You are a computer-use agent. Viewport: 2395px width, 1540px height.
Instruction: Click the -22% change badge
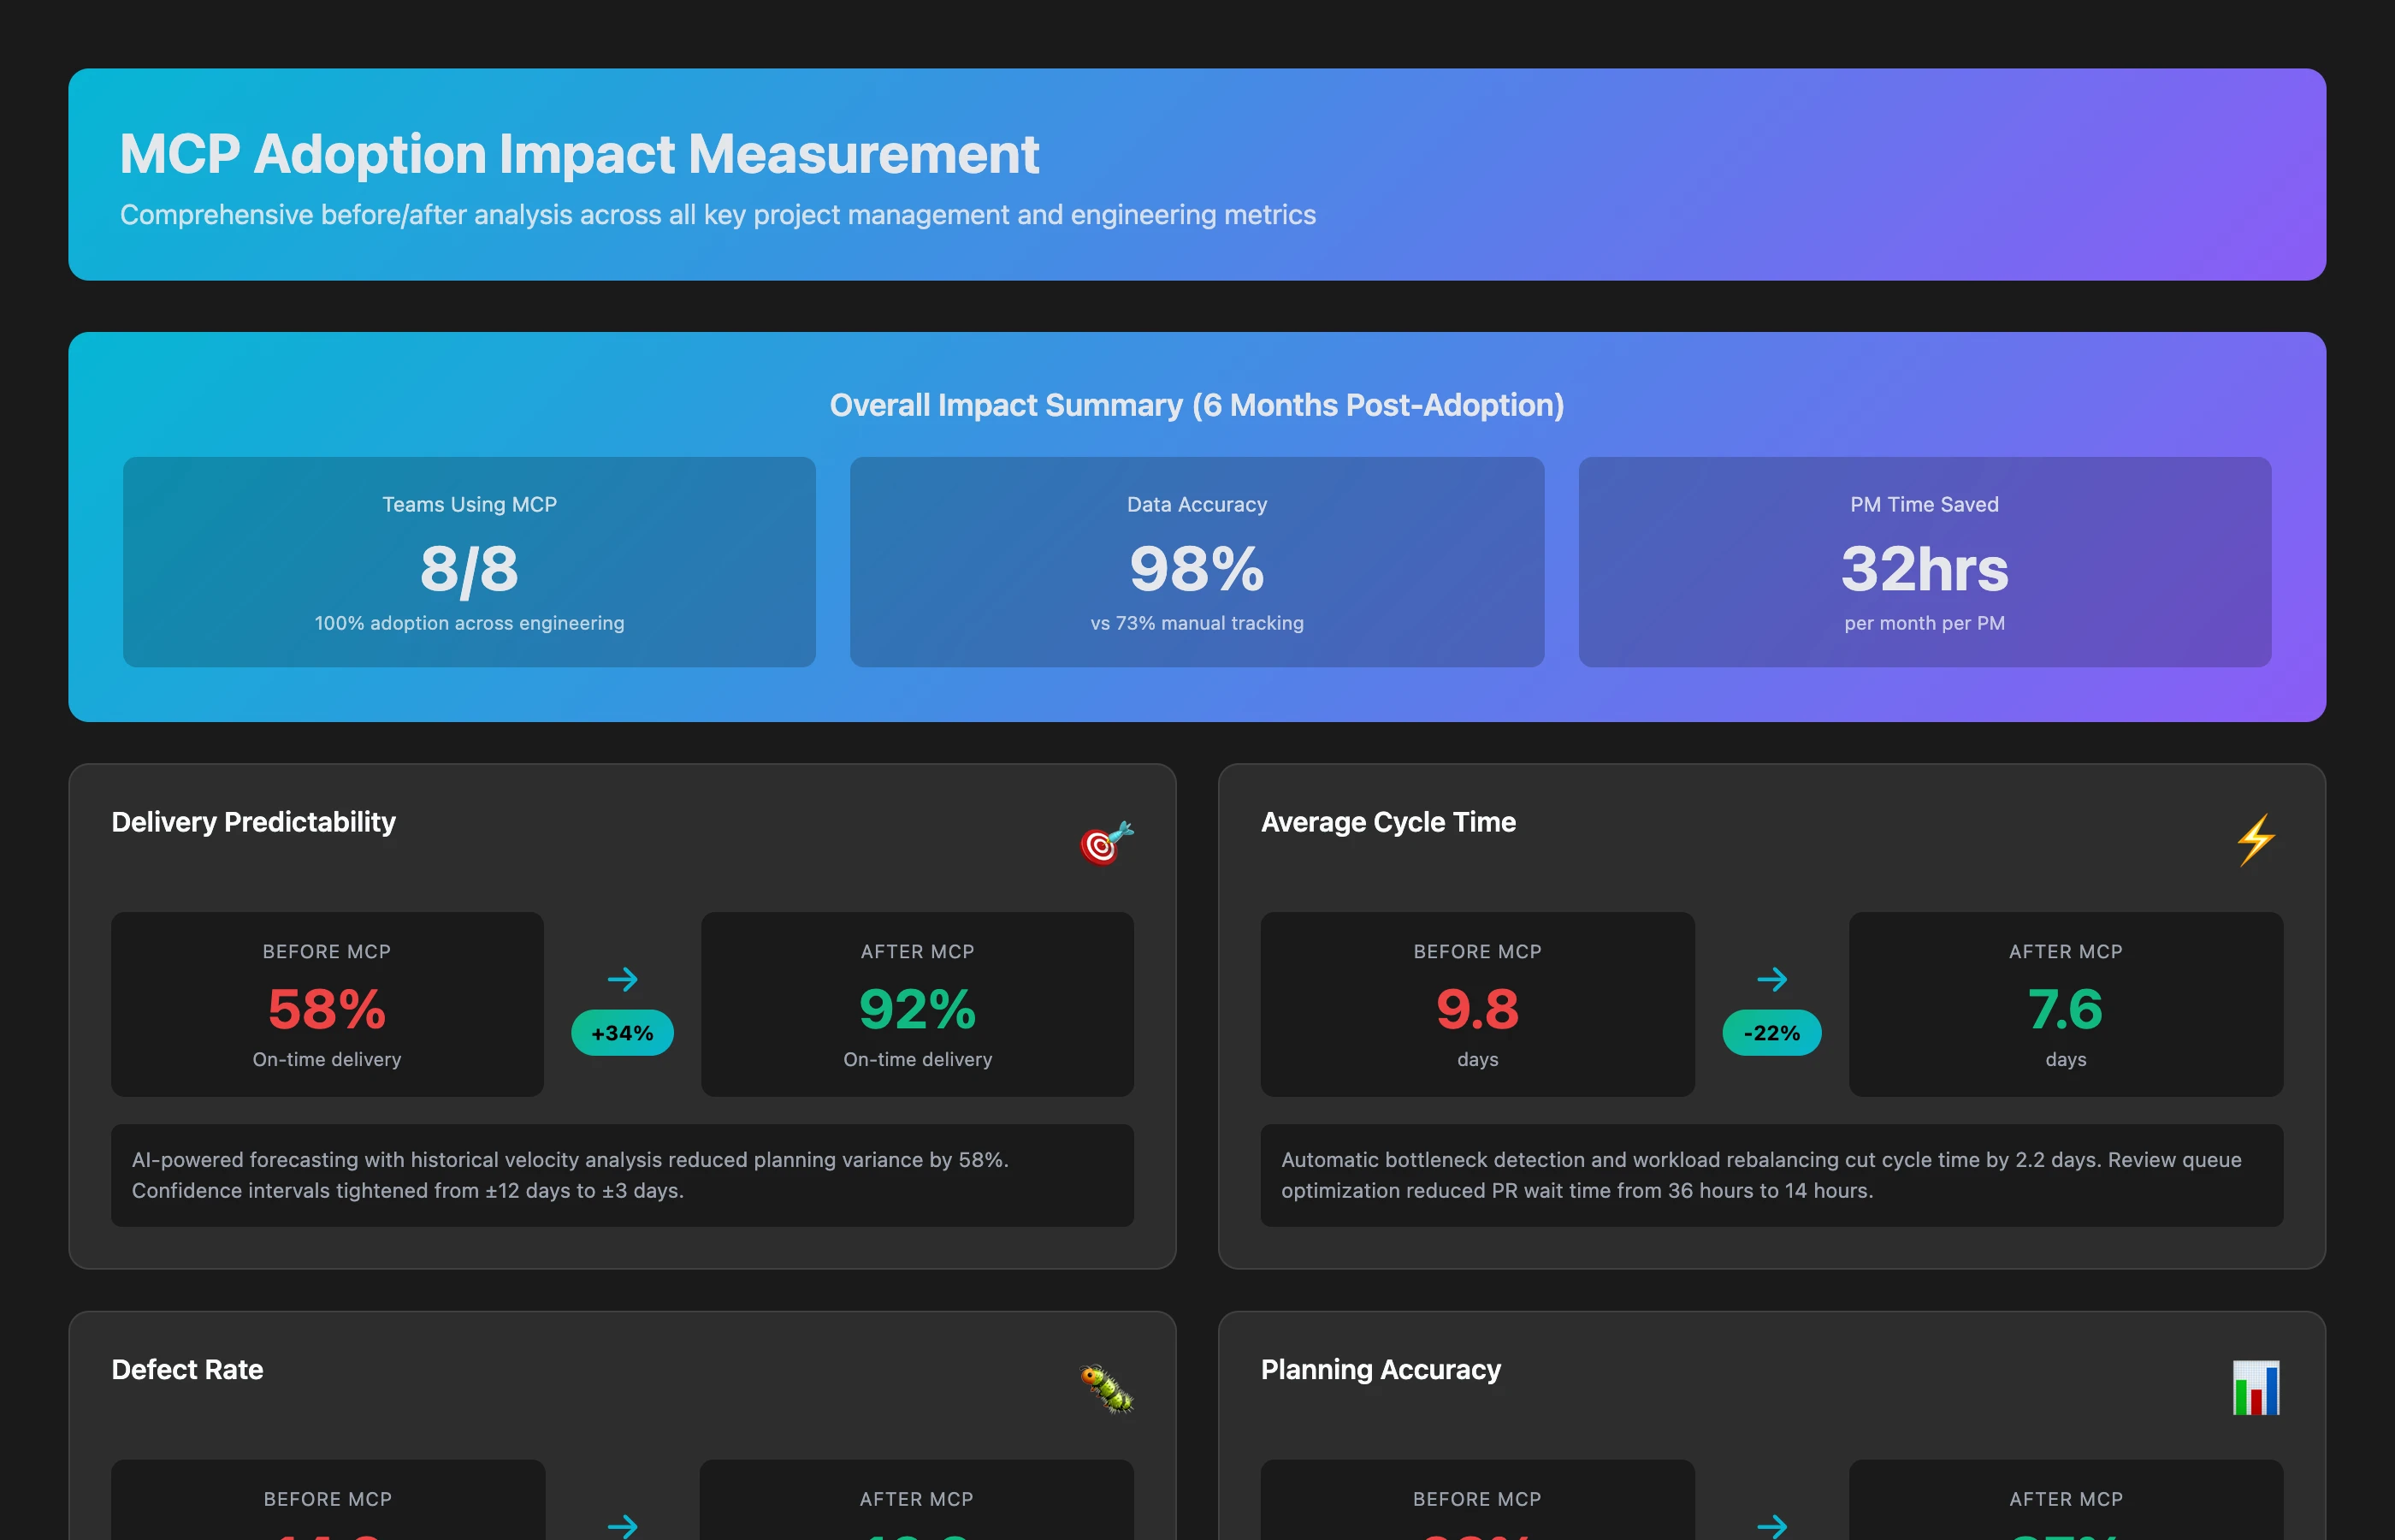pos(1772,1033)
